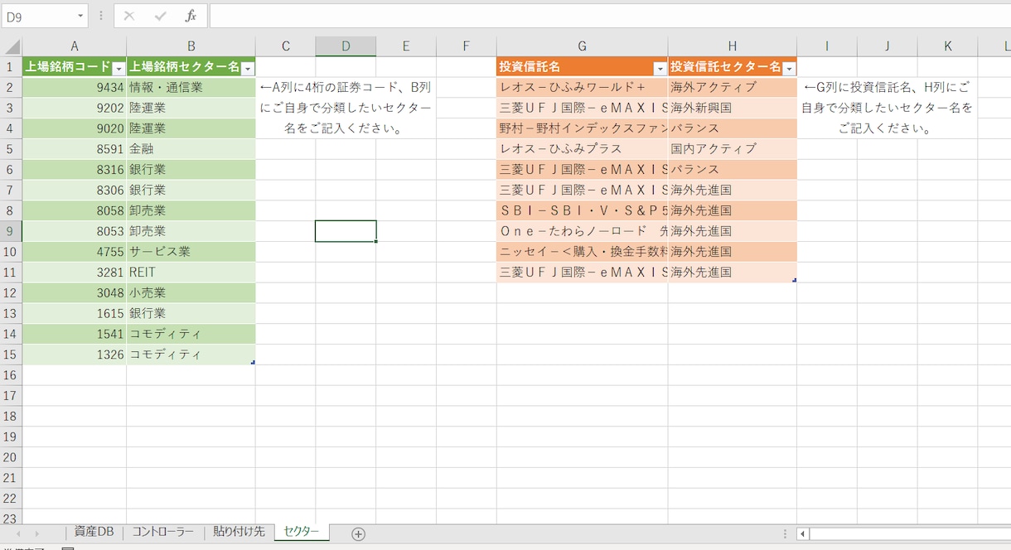Click the Name Box showing D9
Screen dimensions: 1011x550
coord(38,16)
